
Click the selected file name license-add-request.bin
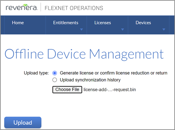pyautogui.click(x=110, y=90)
